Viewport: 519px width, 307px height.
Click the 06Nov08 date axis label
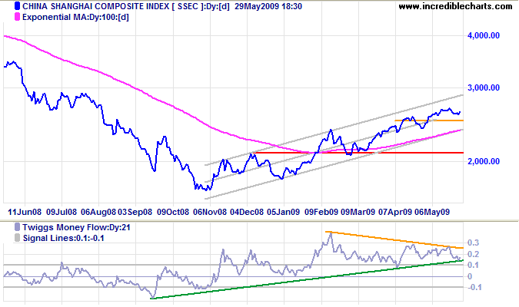(210, 212)
